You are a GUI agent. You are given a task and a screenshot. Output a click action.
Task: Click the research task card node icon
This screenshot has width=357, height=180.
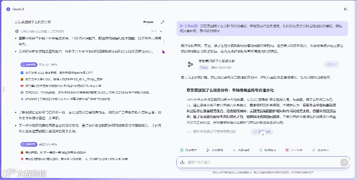click(190, 65)
